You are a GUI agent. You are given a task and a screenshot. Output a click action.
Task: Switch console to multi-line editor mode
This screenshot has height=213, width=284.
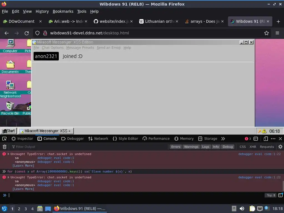coord(280,195)
